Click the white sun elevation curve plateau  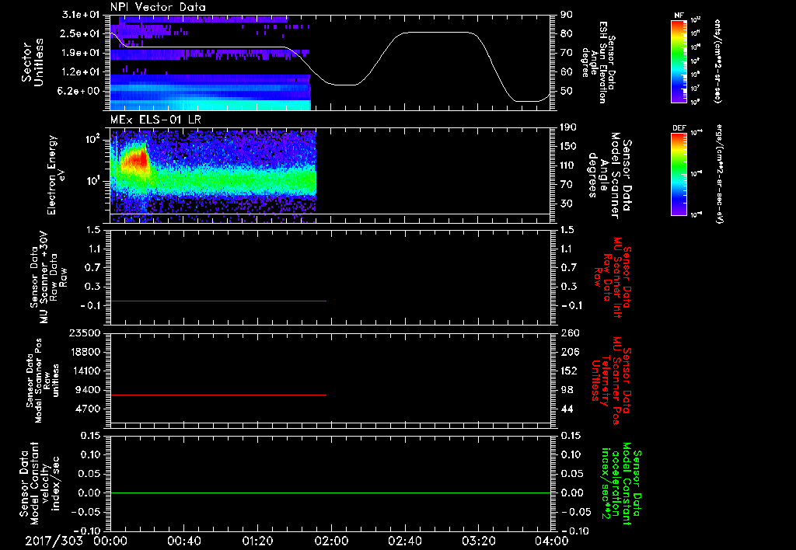pyautogui.click(x=438, y=33)
